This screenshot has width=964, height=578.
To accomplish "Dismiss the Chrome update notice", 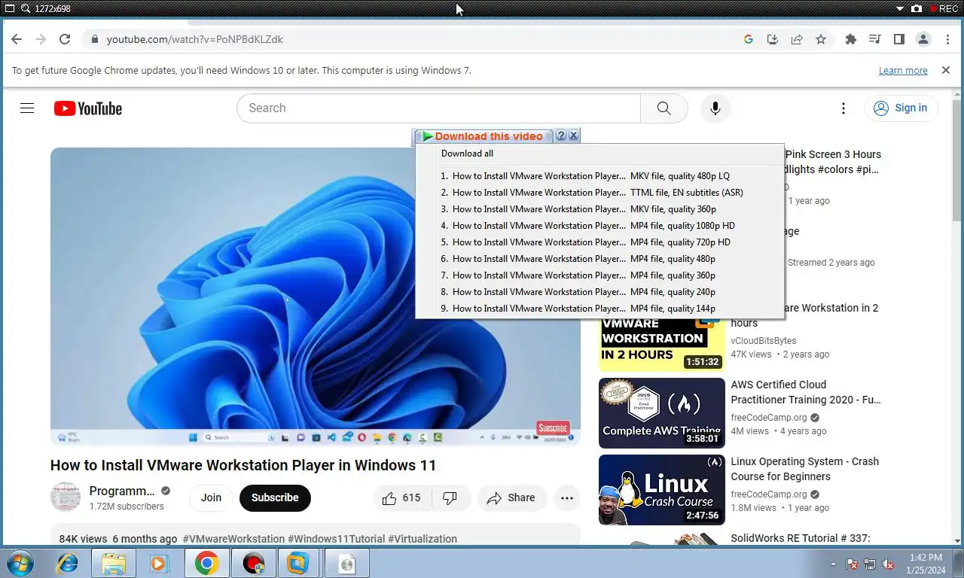I will (x=946, y=70).
